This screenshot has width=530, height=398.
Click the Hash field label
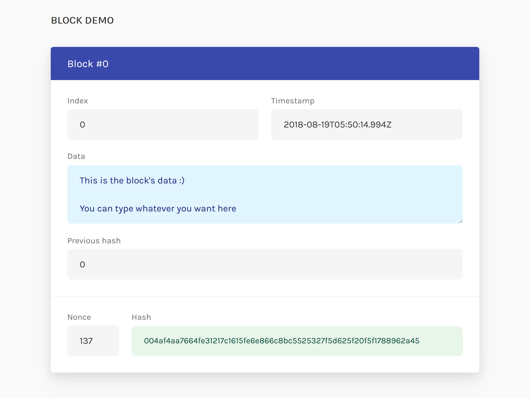[141, 317]
